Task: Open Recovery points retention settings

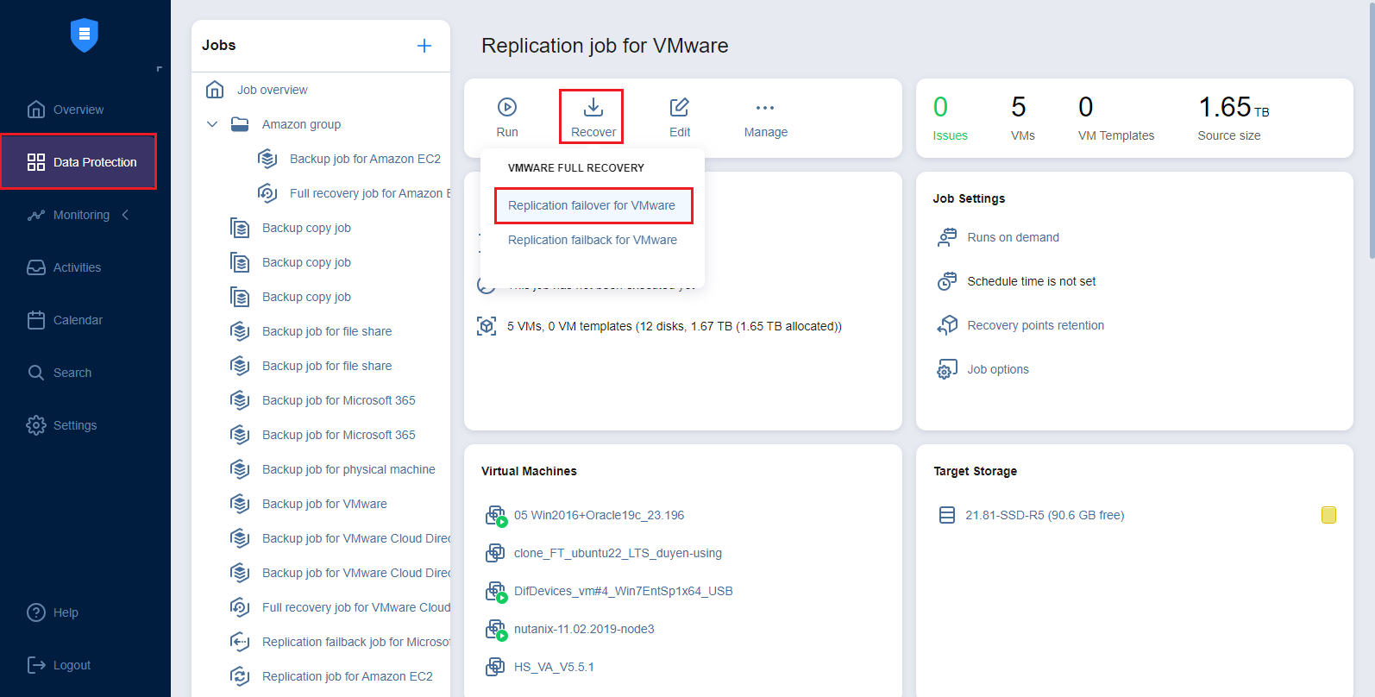Action: 1035,325
